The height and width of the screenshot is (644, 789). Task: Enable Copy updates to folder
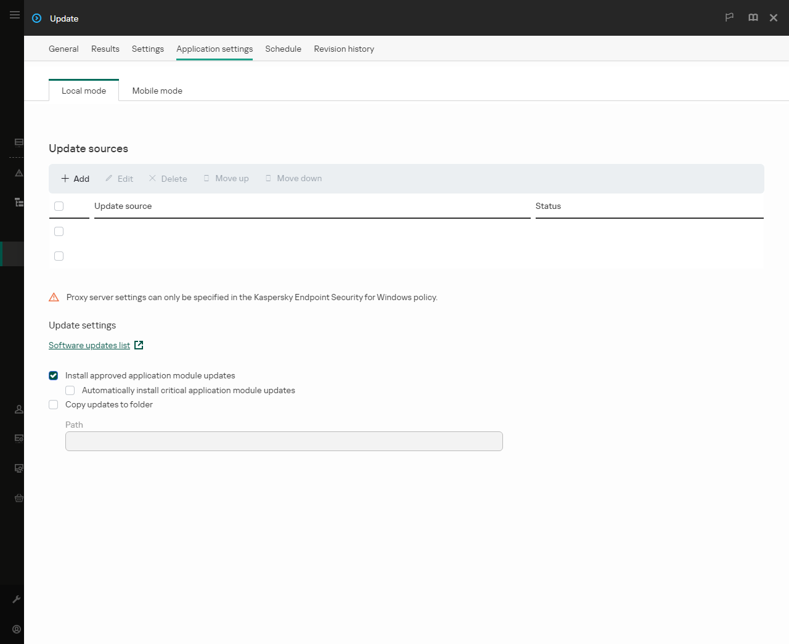(54, 405)
